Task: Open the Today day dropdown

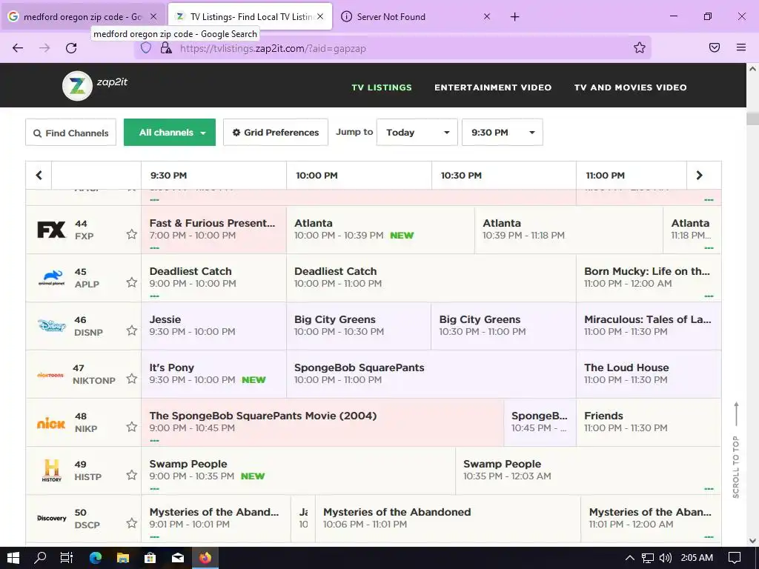Action: [x=417, y=132]
